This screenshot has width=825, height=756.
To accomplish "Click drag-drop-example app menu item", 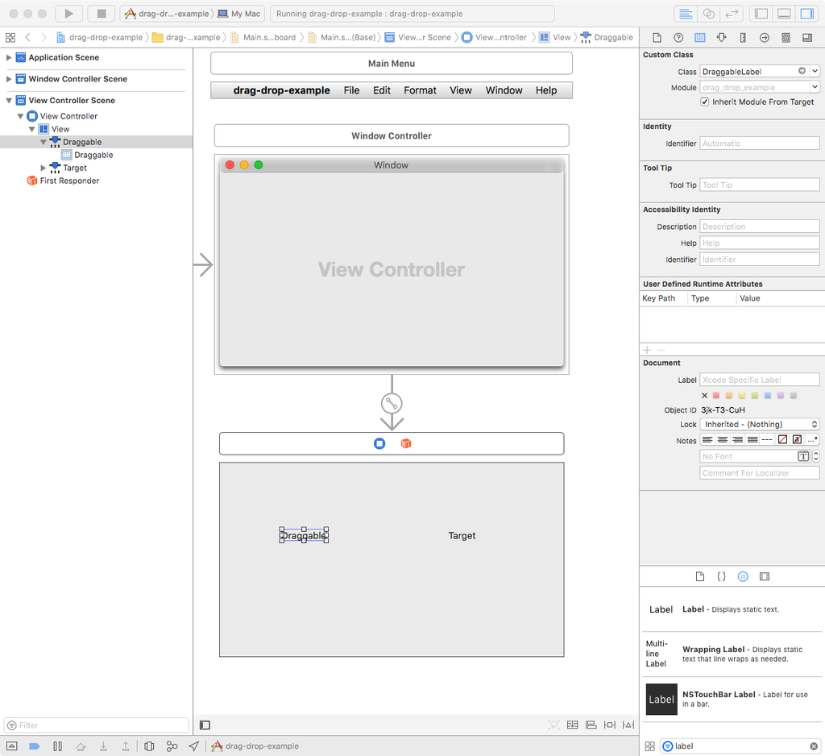I will click(x=281, y=90).
